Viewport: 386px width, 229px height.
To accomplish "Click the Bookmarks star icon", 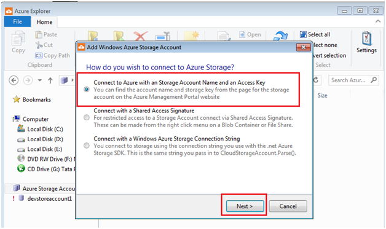I will [x=17, y=99].
